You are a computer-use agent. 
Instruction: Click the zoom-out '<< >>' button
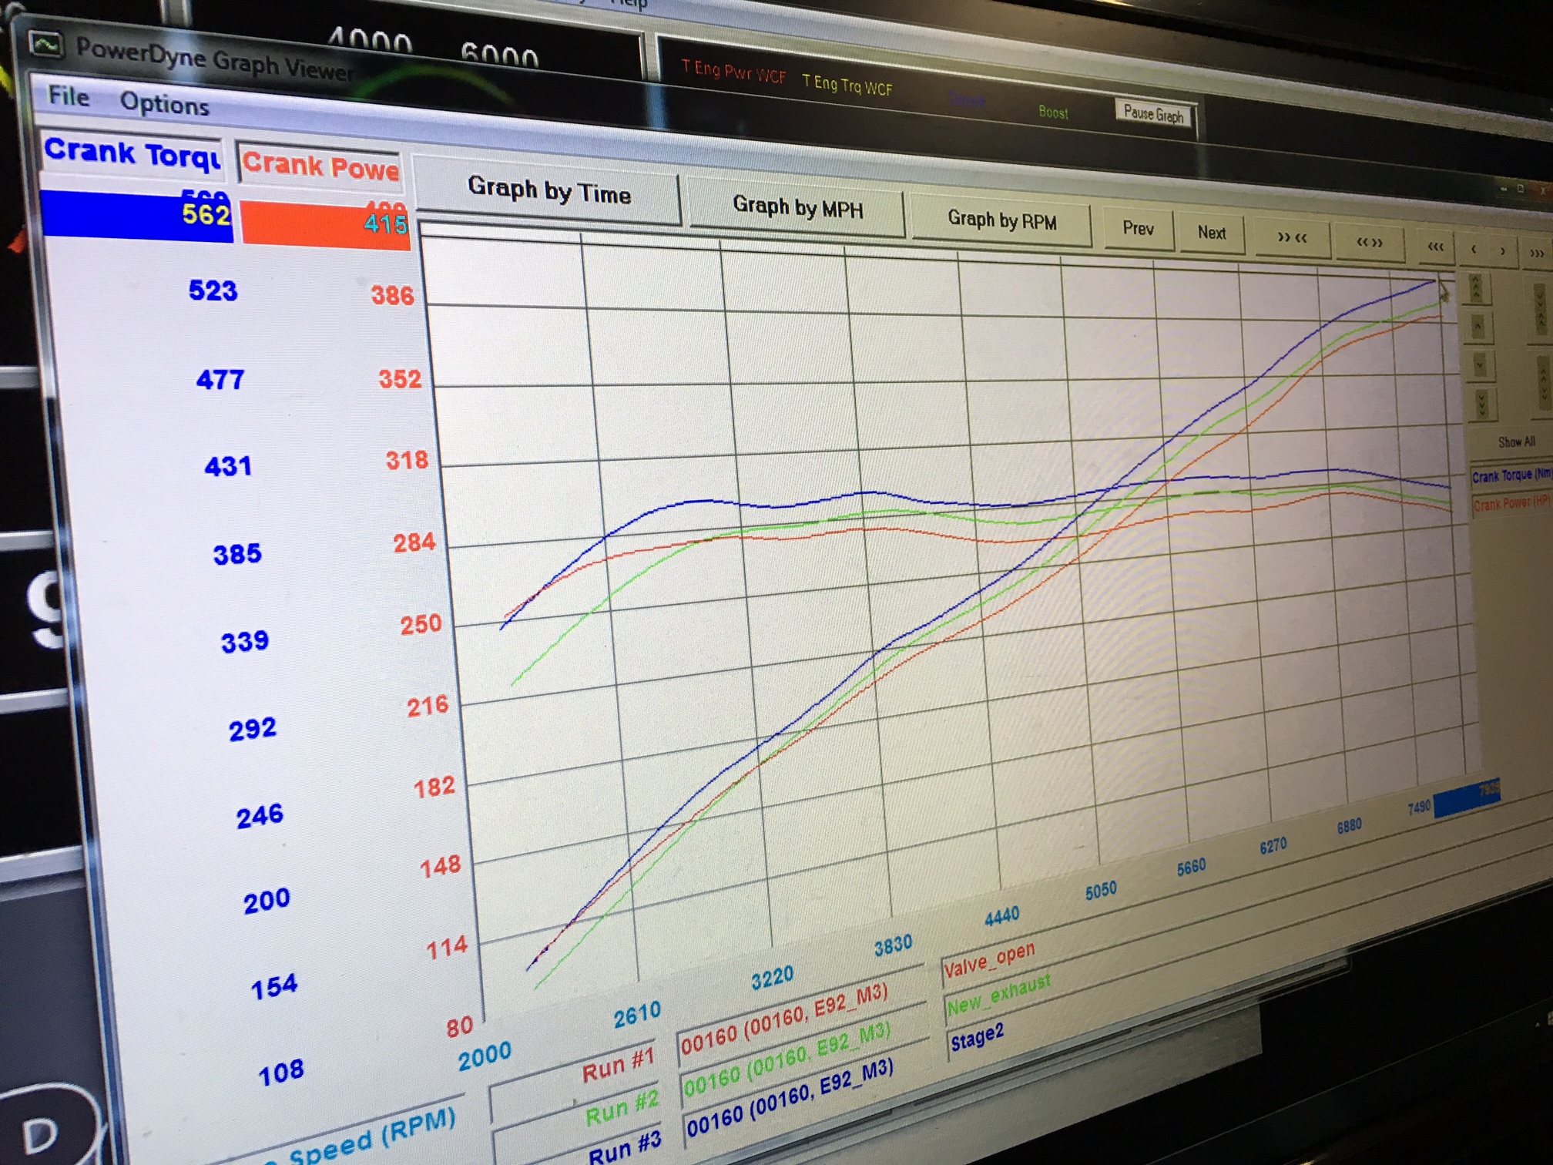coord(1369,243)
